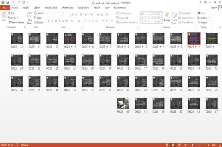The width and height of the screenshot is (222, 147).
Task: Open the FILE menu
Action: click(x=5, y=8)
